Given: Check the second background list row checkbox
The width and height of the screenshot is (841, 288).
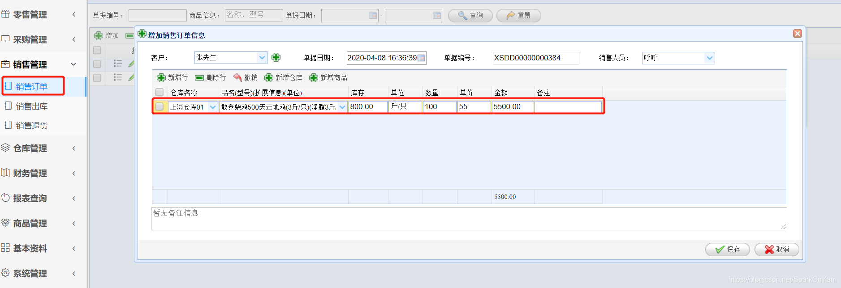Looking at the screenshot, I should [x=97, y=78].
